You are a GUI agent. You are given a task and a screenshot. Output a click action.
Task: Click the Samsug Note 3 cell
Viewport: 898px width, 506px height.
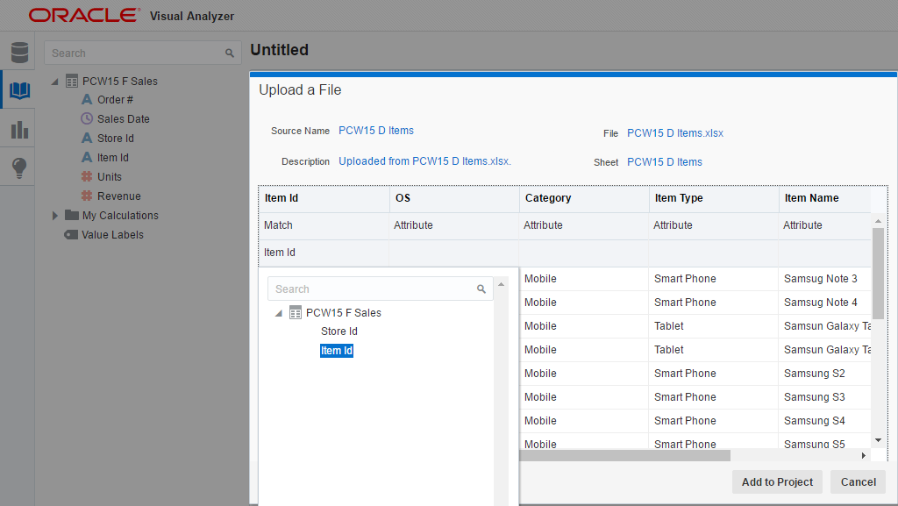(824, 279)
